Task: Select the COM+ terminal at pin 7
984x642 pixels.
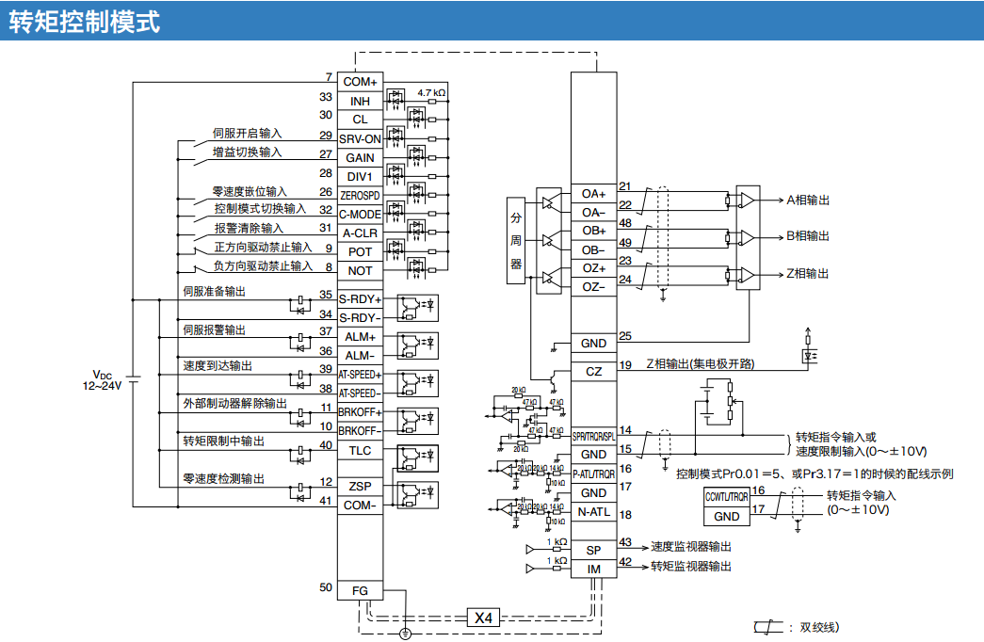Action: (x=360, y=82)
